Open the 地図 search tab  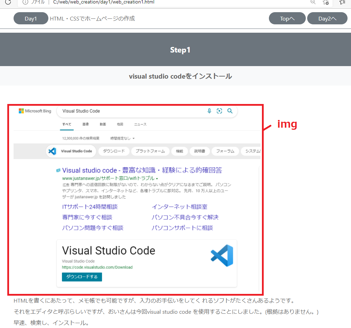(120, 124)
